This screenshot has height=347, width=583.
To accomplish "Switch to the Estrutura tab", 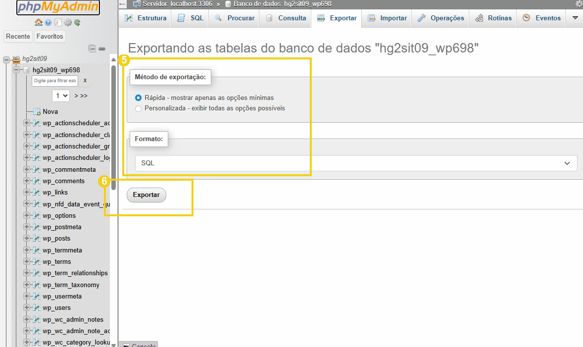I will pyautogui.click(x=145, y=18).
